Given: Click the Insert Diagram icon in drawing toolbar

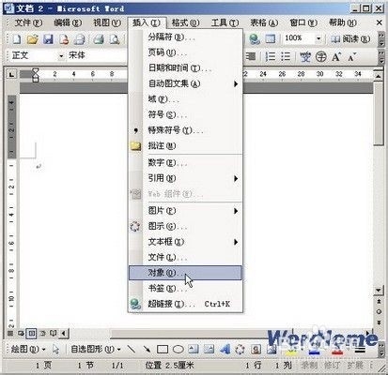Looking at the screenshot, I should (240, 349).
